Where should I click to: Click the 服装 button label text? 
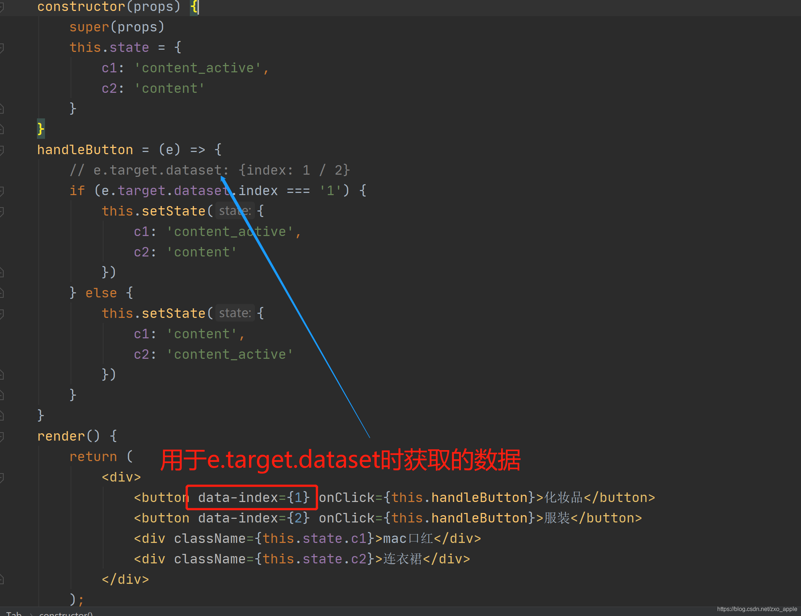click(557, 518)
